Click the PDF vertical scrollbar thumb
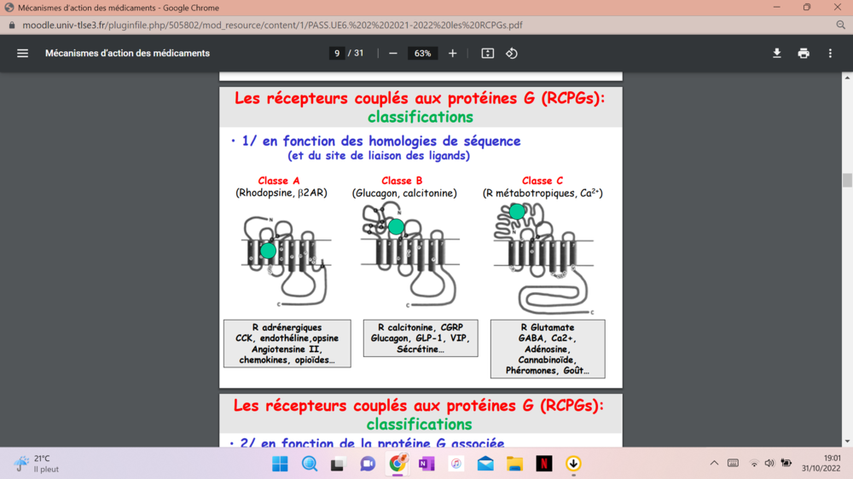853x479 pixels. point(847,180)
